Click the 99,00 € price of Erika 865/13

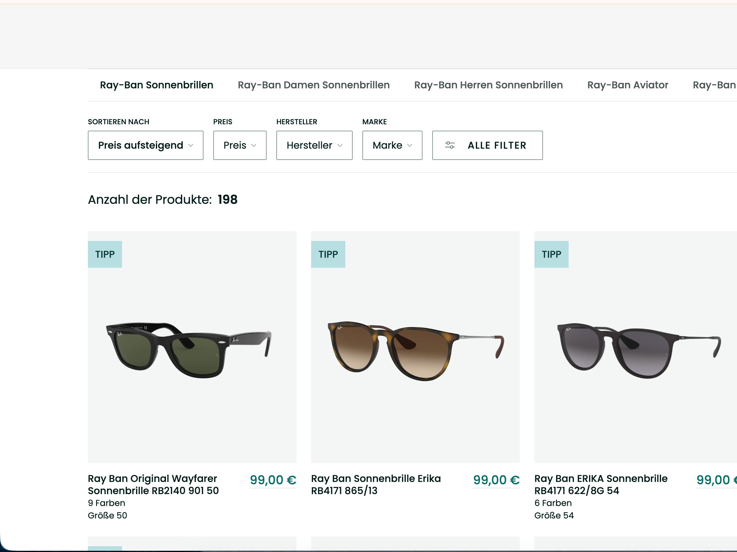point(496,480)
